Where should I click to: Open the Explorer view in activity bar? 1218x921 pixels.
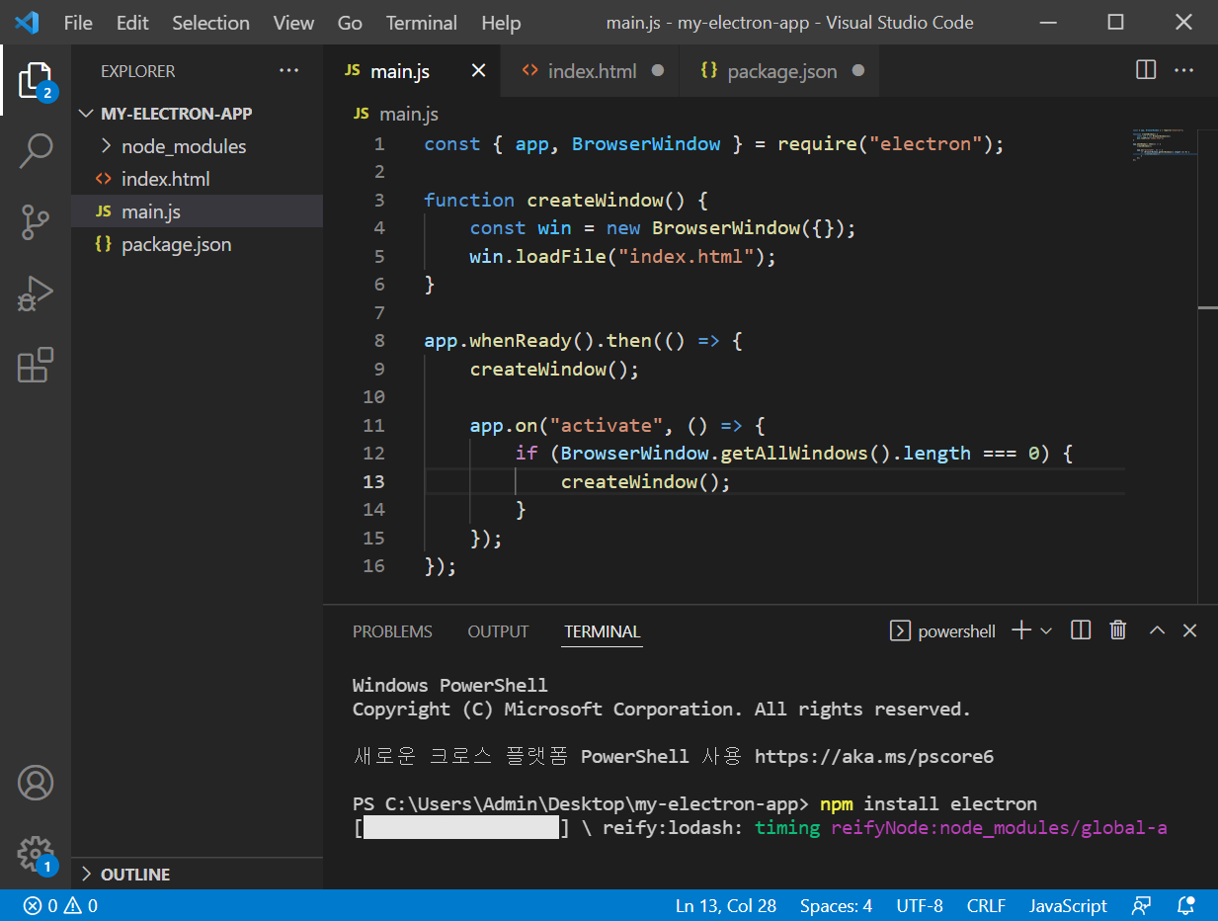click(x=36, y=80)
